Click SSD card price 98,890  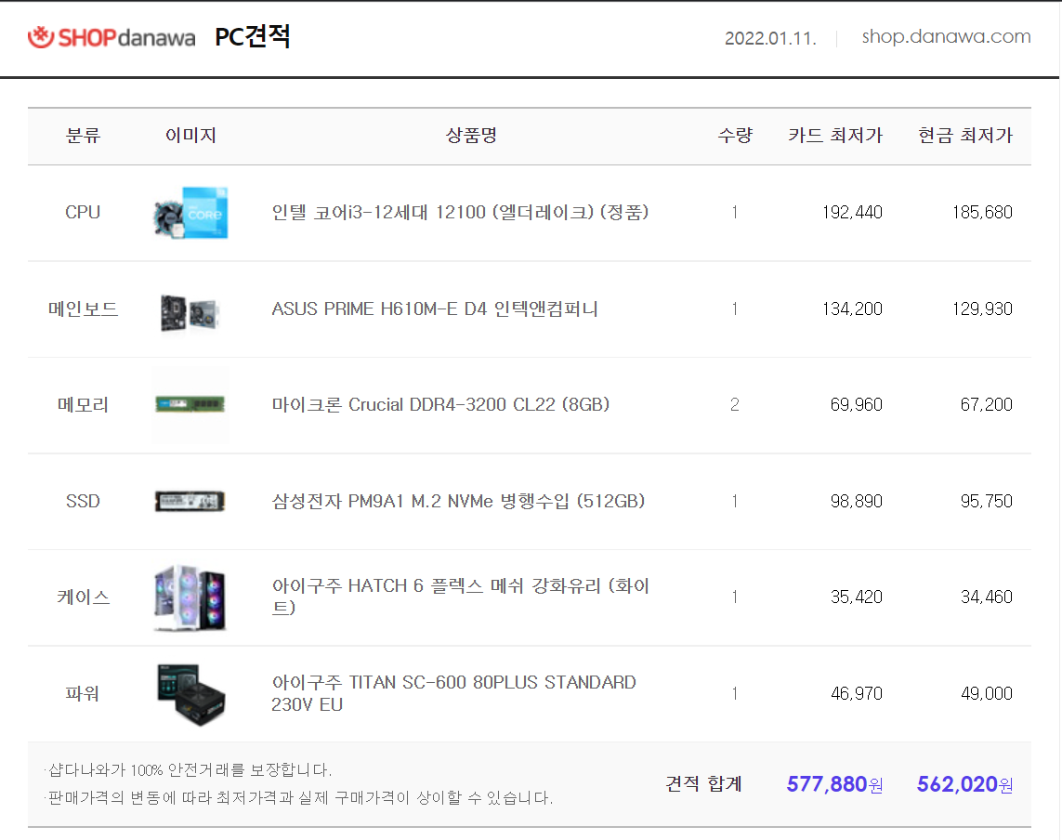pos(856,501)
